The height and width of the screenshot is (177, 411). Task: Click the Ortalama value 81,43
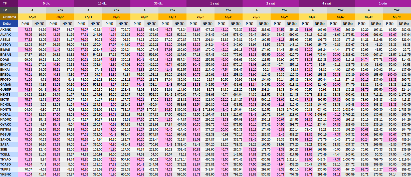[313, 17]
